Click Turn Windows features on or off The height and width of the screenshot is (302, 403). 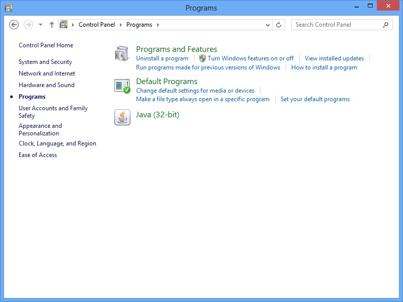pos(251,58)
